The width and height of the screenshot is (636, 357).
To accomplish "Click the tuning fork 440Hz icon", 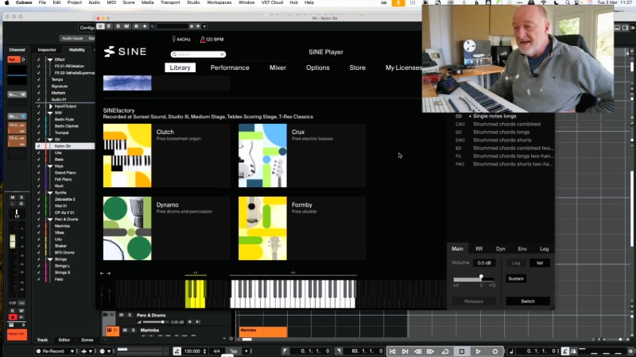I will point(173,39).
